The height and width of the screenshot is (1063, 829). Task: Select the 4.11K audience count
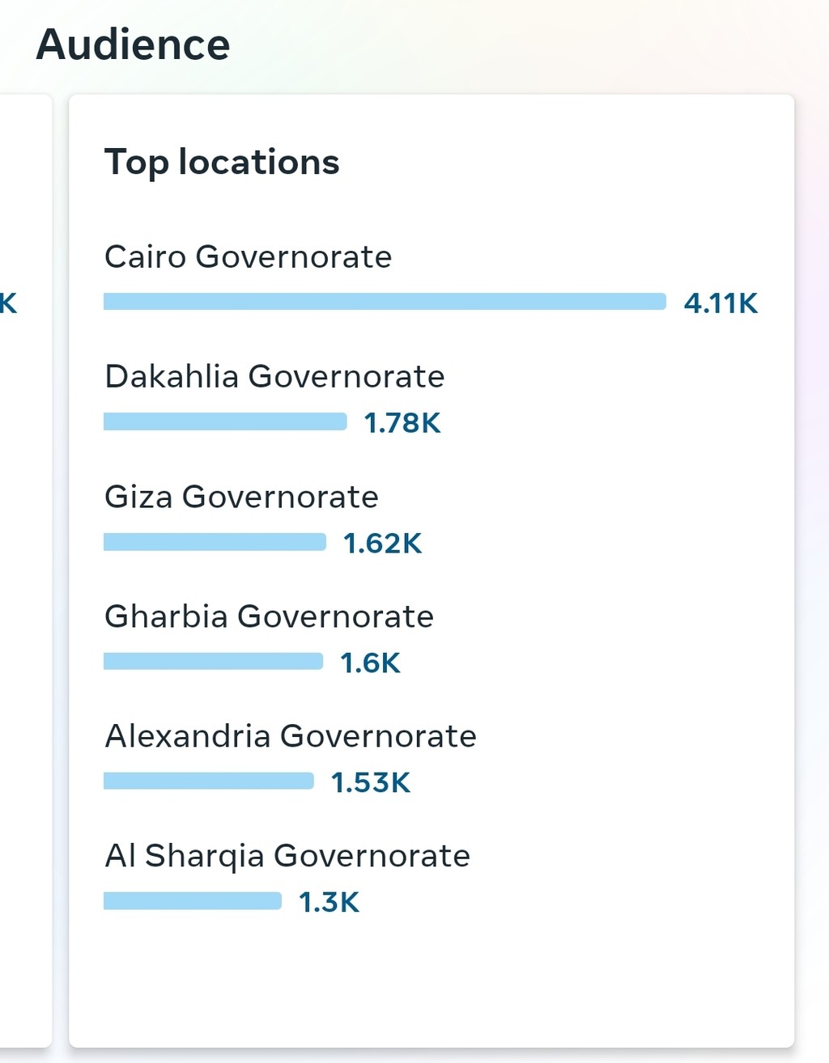pos(721,303)
